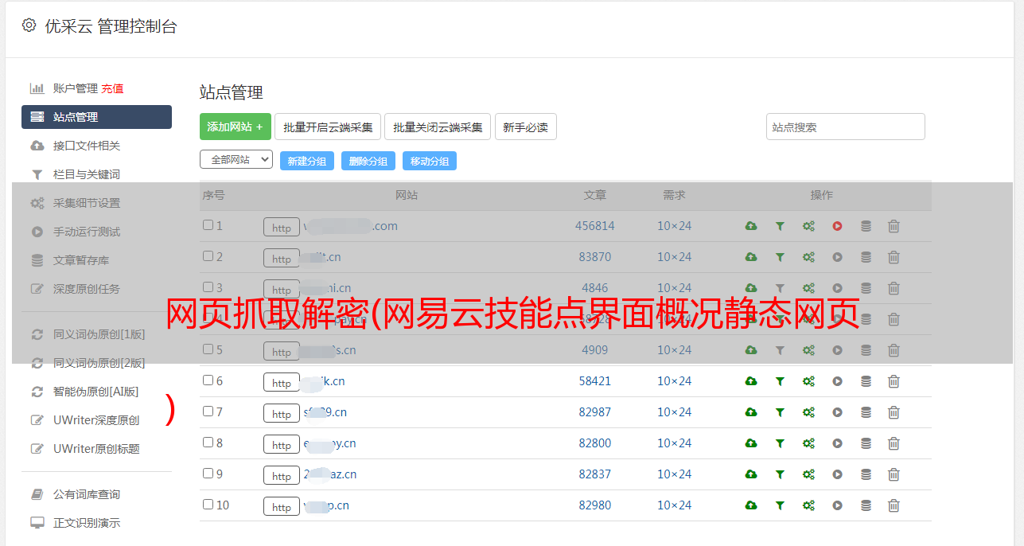Screen dimensions: 1024x546
Task: Tick the checkbox for site 2
Action: pyautogui.click(x=208, y=256)
